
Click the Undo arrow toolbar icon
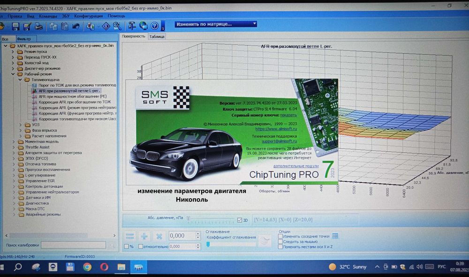(x=76, y=27)
